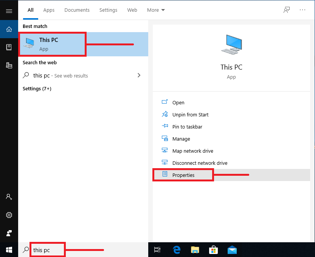Click the Task View taskbar icon
Viewport: 315px width, 257px height.
(x=157, y=250)
